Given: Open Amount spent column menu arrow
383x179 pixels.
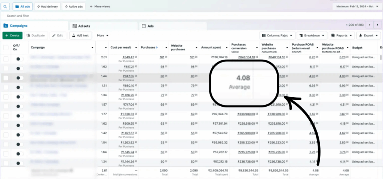Looking at the screenshot, I should [227, 48].
